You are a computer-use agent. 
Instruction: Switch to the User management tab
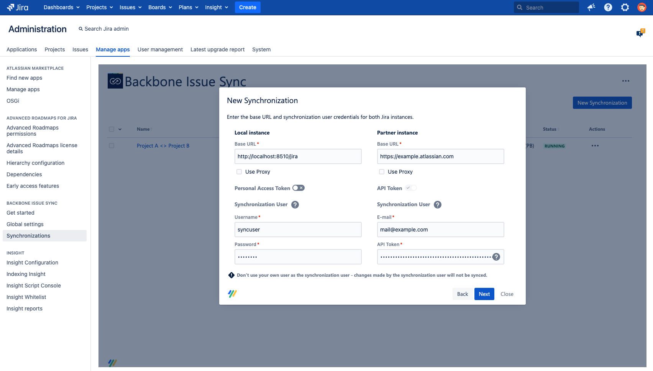point(160,49)
